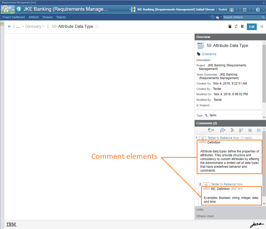Create a new comment with the bubble icon
The image size is (266, 229).
pos(210,130)
